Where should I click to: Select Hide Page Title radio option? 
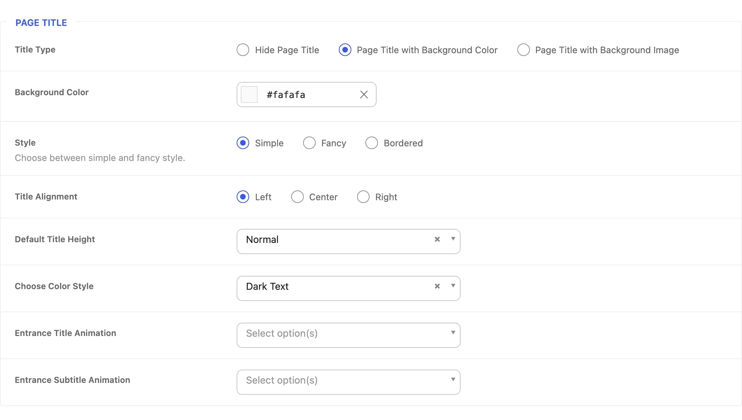[243, 50]
